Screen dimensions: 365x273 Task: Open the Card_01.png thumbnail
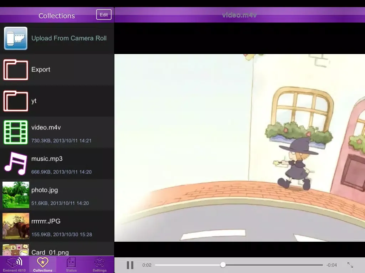coord(16,250)
